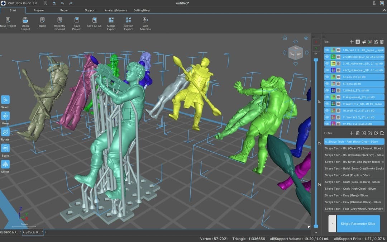Click the Front face of the view cube
Screen dimensions: 387x242
tap(292, 54)
